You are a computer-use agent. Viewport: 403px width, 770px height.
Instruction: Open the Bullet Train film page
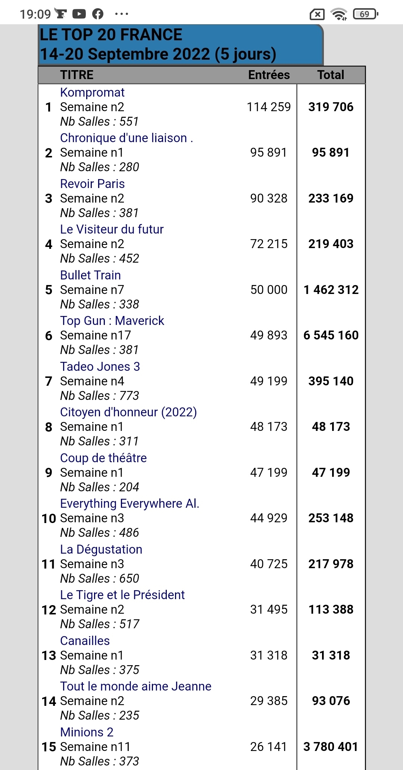[90, 275]
